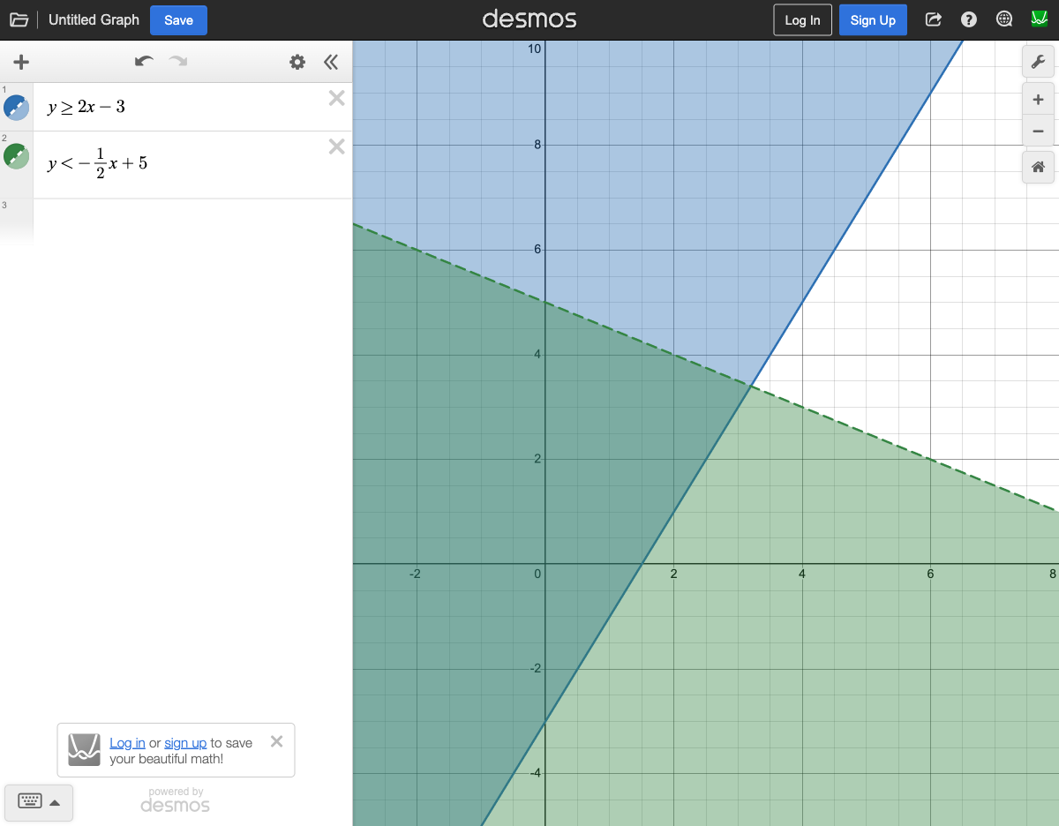Open the Help question mark menu

tap(969, 19)
